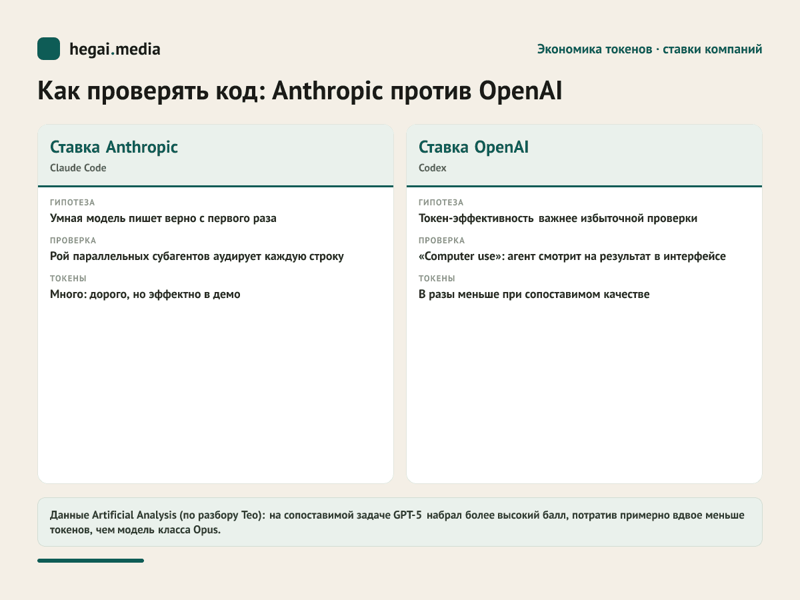Image resolution: width=800 pixels, height=600 pixels.
Task: Click the 'Гипотеза' label in OpenAI card
Action: [x=441, y=203]
